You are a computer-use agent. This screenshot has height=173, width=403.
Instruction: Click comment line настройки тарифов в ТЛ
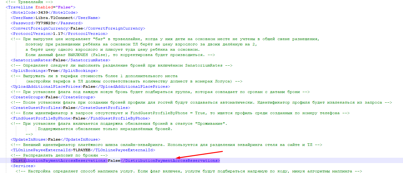click(x=134, y=81)
